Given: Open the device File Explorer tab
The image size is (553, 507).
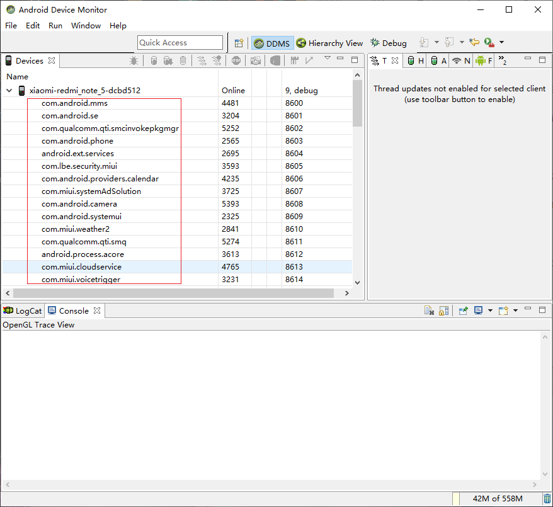Looking at the screenshot, I should tap(482, 60).
